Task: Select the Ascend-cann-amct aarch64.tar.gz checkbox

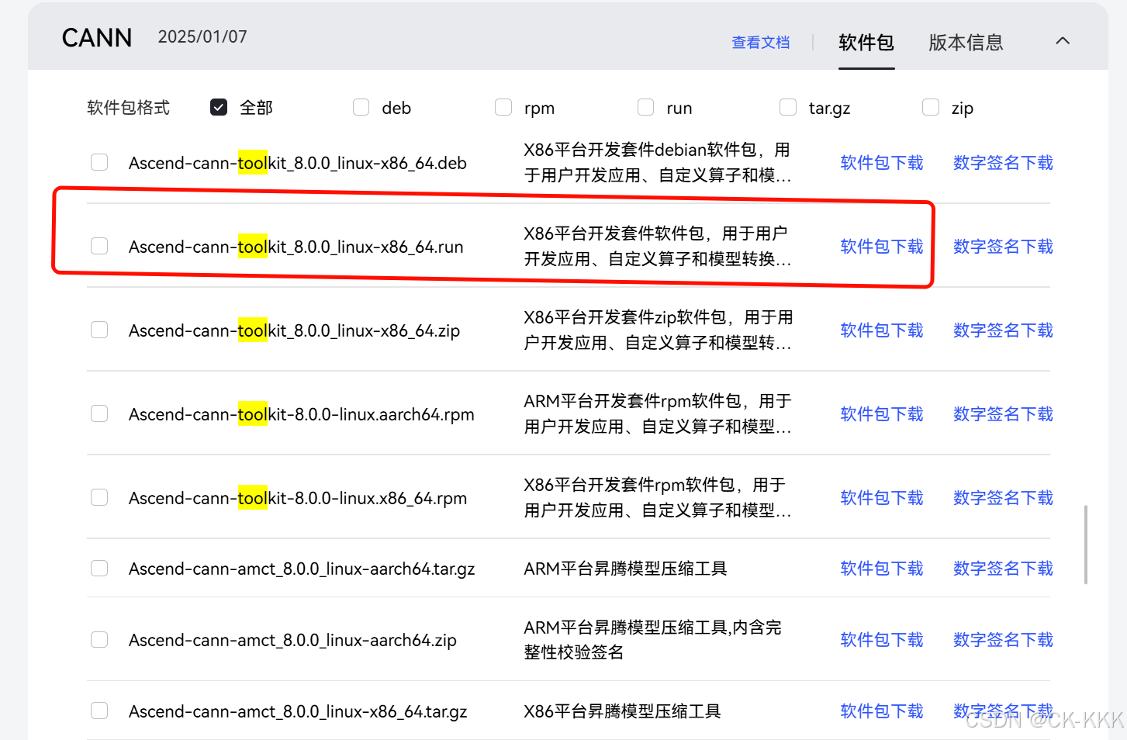Action: [x=99, y=568]
